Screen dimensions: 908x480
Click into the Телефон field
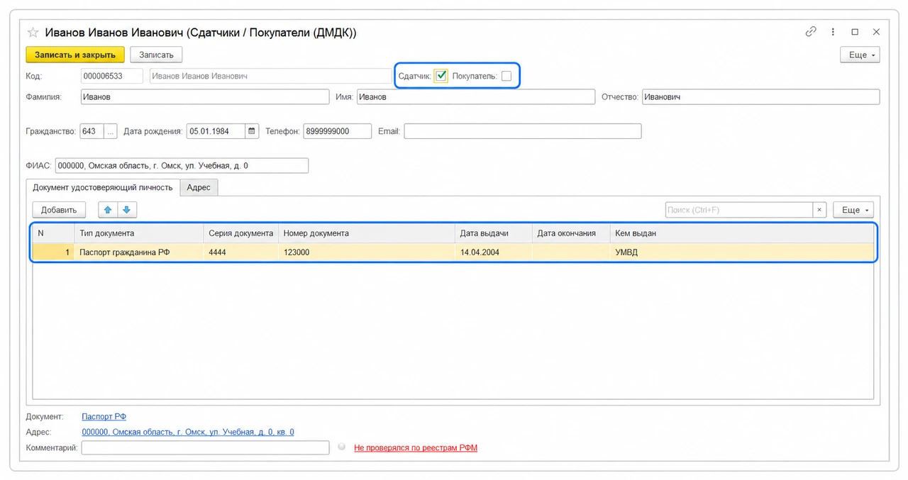point(338,131)
